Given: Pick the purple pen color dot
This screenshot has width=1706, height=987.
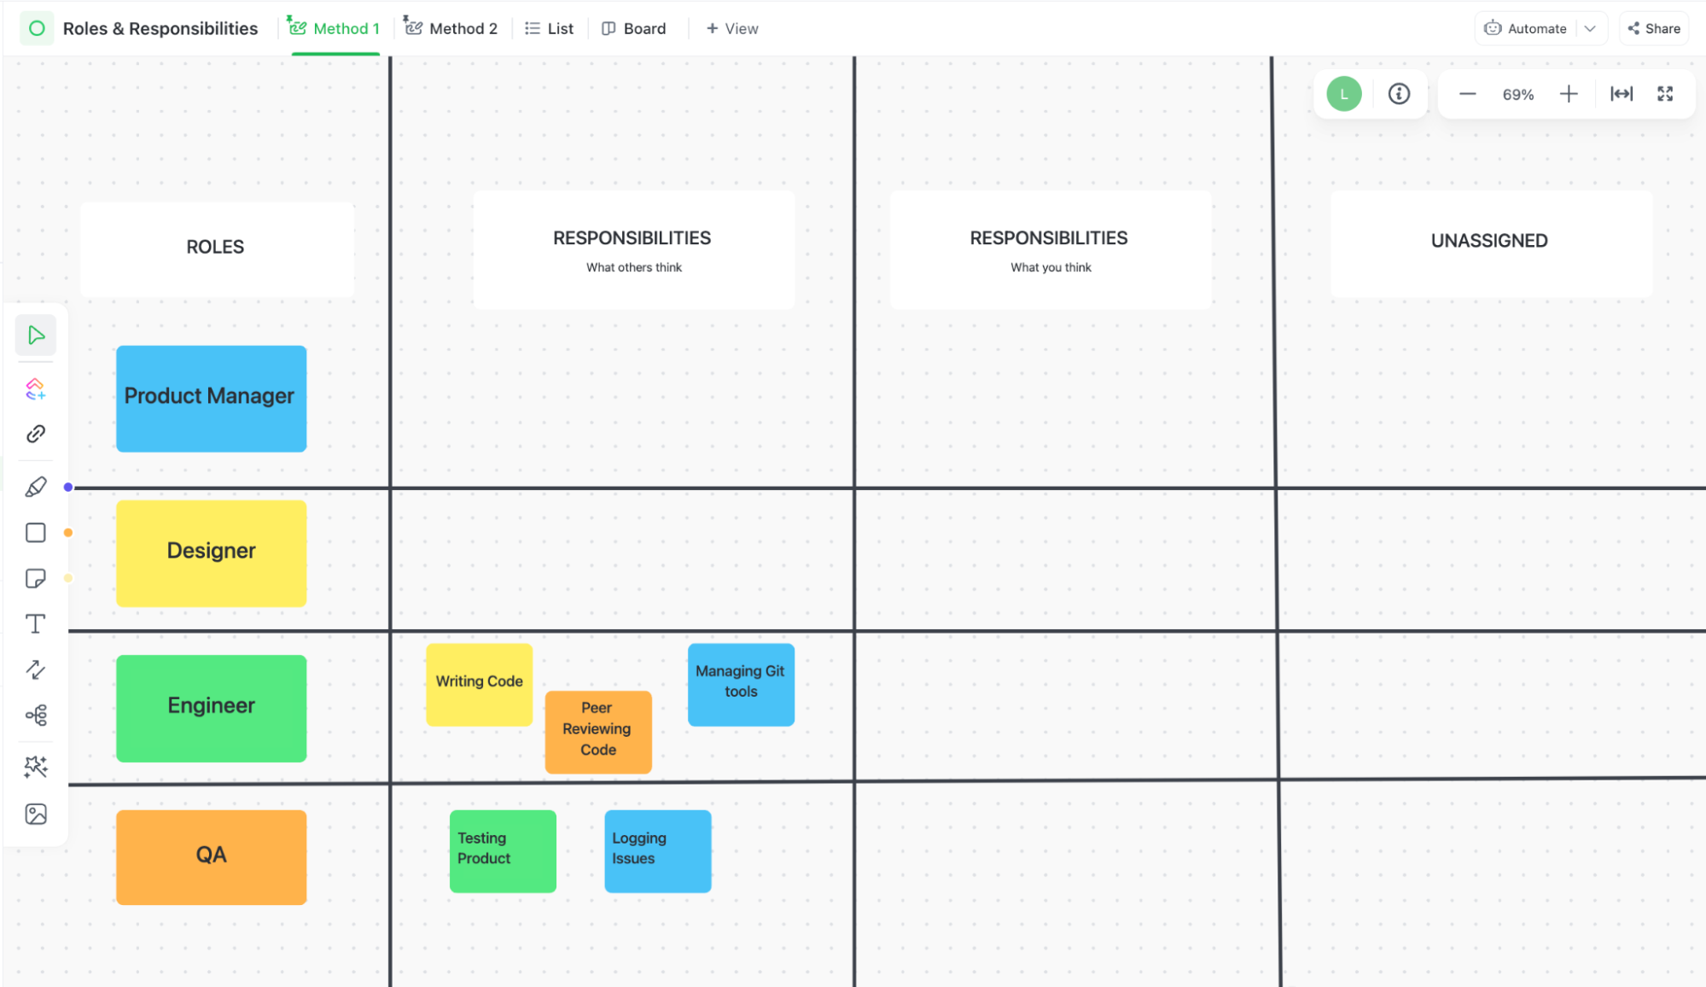Looking at the screenshot, I should click(68, 488).
